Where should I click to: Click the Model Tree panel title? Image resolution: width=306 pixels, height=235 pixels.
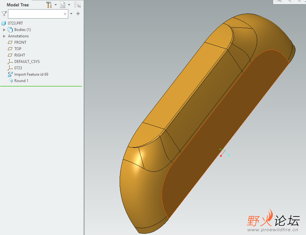pyautogui.click(x=18, y=5)
